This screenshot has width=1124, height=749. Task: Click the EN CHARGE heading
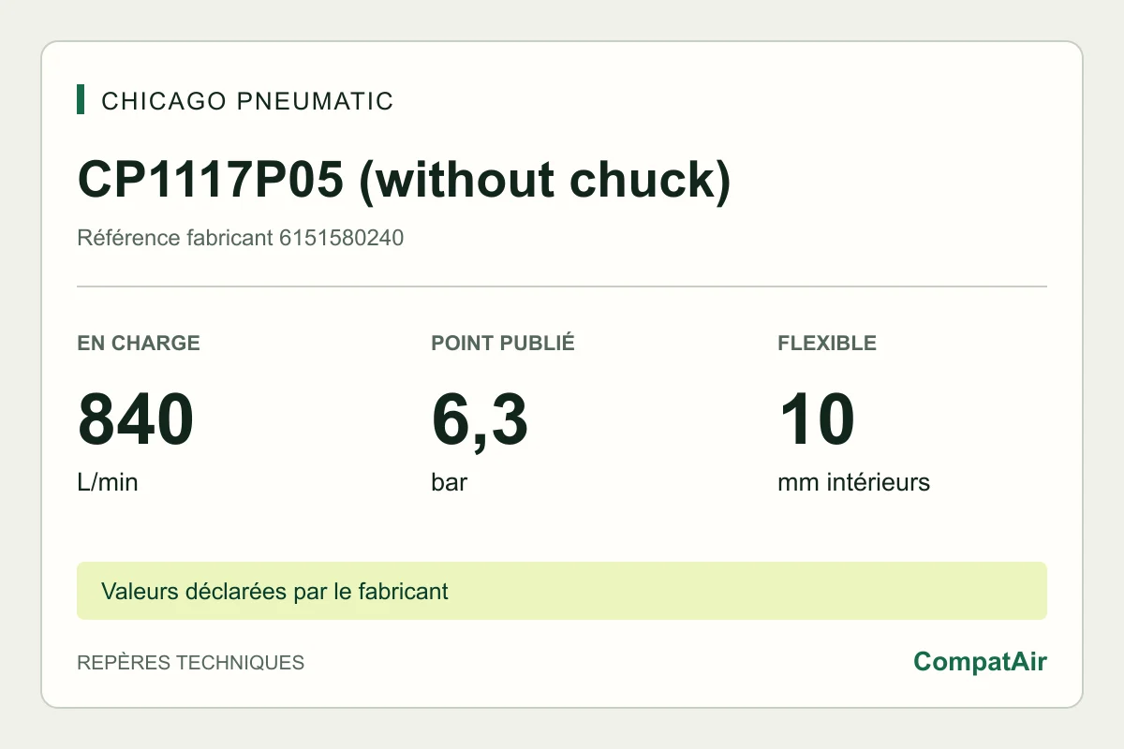[139, 343]
